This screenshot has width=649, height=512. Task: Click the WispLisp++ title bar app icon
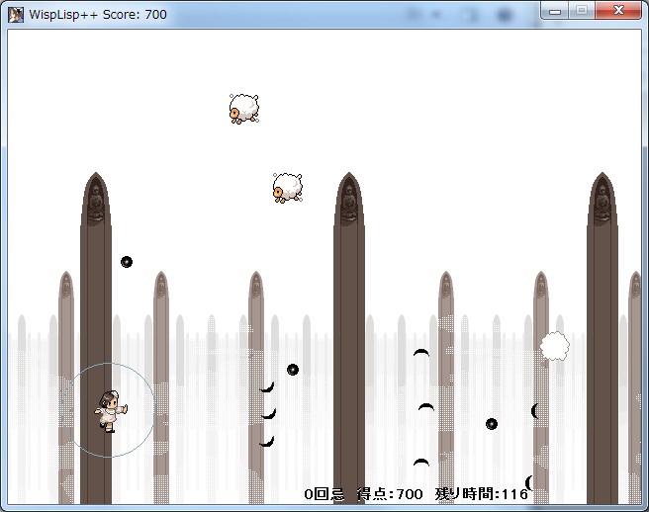pyautogui.click(x=16, y=15)
